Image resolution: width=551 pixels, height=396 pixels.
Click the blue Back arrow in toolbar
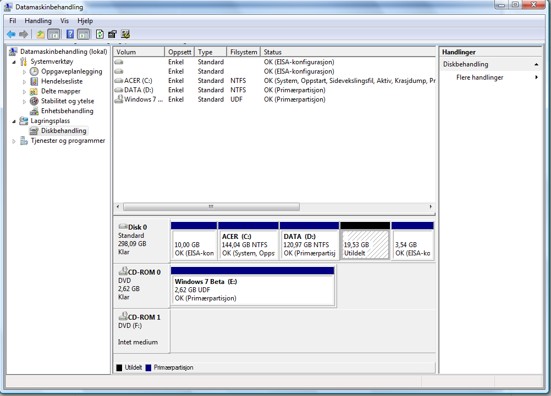10,34
